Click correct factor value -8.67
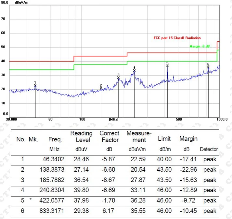Screen dimensions: 232x219 (108, 180)
